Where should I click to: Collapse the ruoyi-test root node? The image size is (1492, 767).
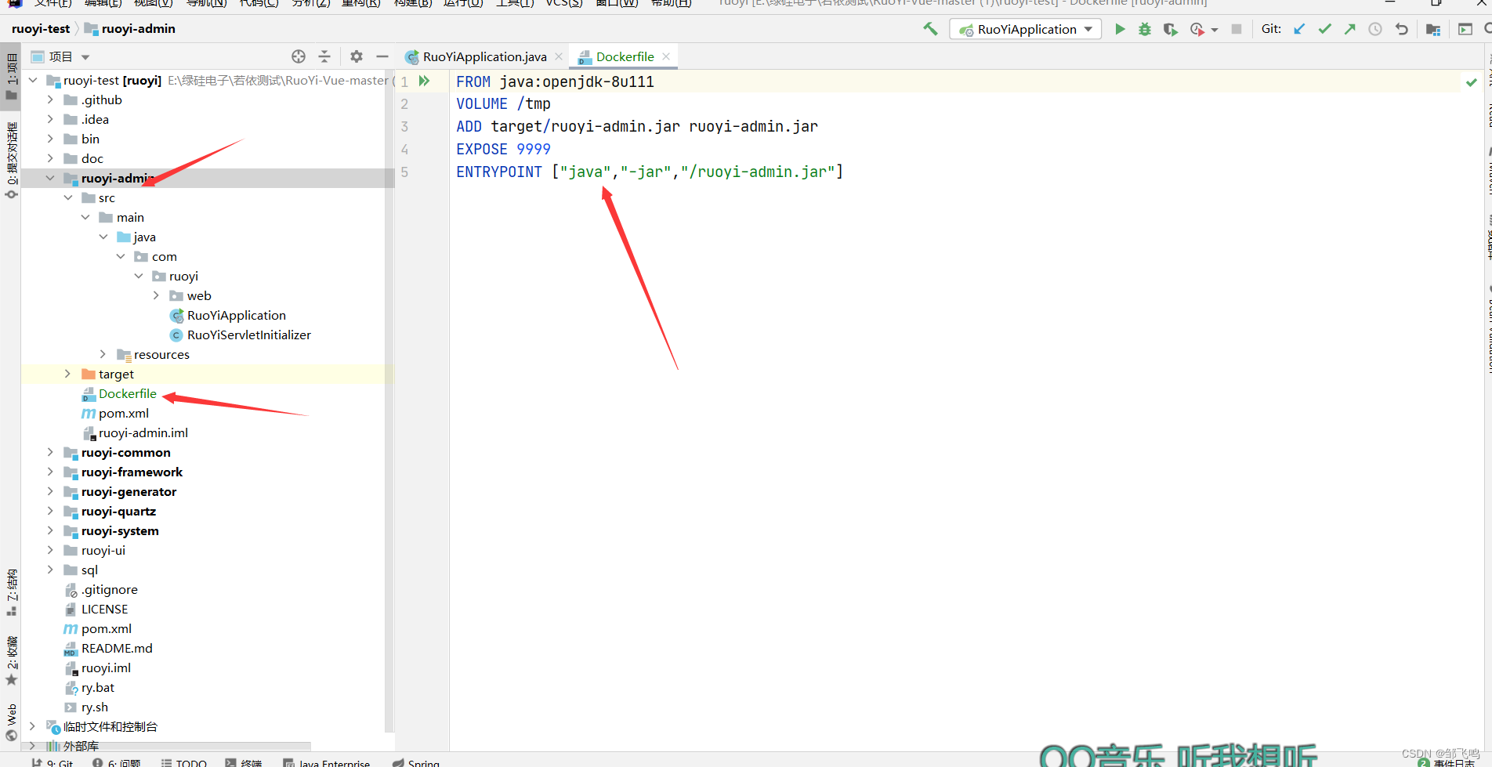tap(33, 80)
